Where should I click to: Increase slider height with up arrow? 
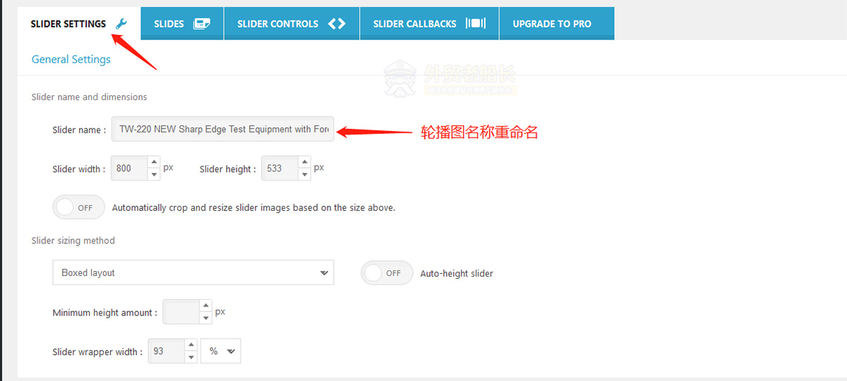[304, 163]
